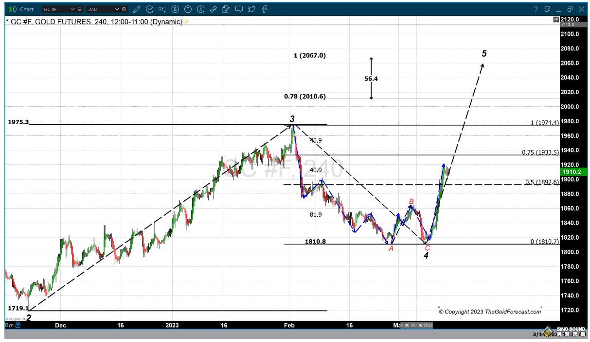
Task: Click the green 1910.2 current price label
Action: tap(572, 172)
